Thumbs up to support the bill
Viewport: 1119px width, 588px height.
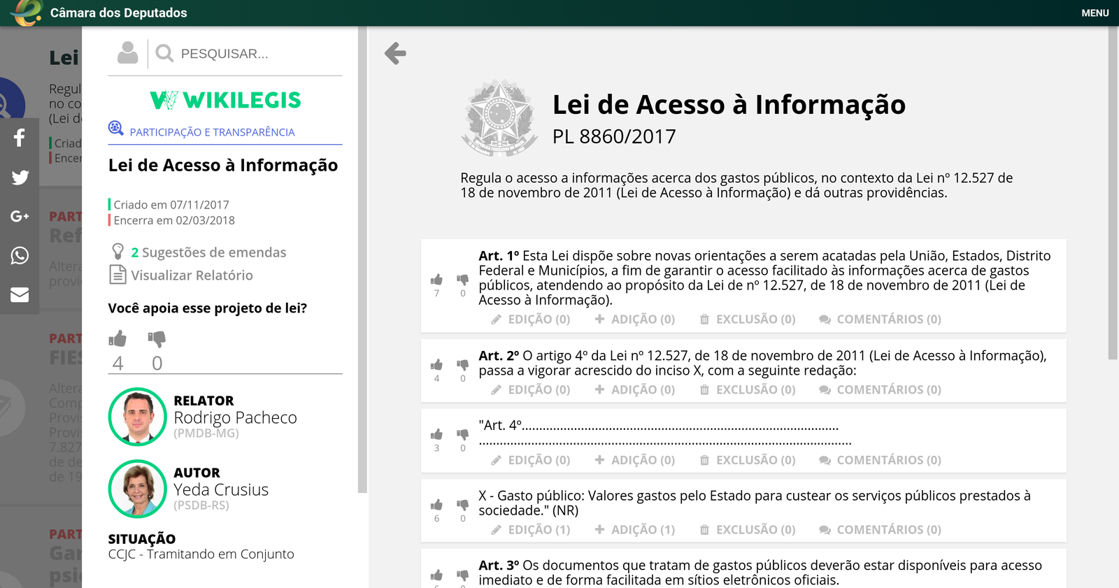(117, 339)
